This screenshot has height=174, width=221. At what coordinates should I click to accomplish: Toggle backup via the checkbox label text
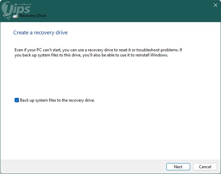click(57, 100)
